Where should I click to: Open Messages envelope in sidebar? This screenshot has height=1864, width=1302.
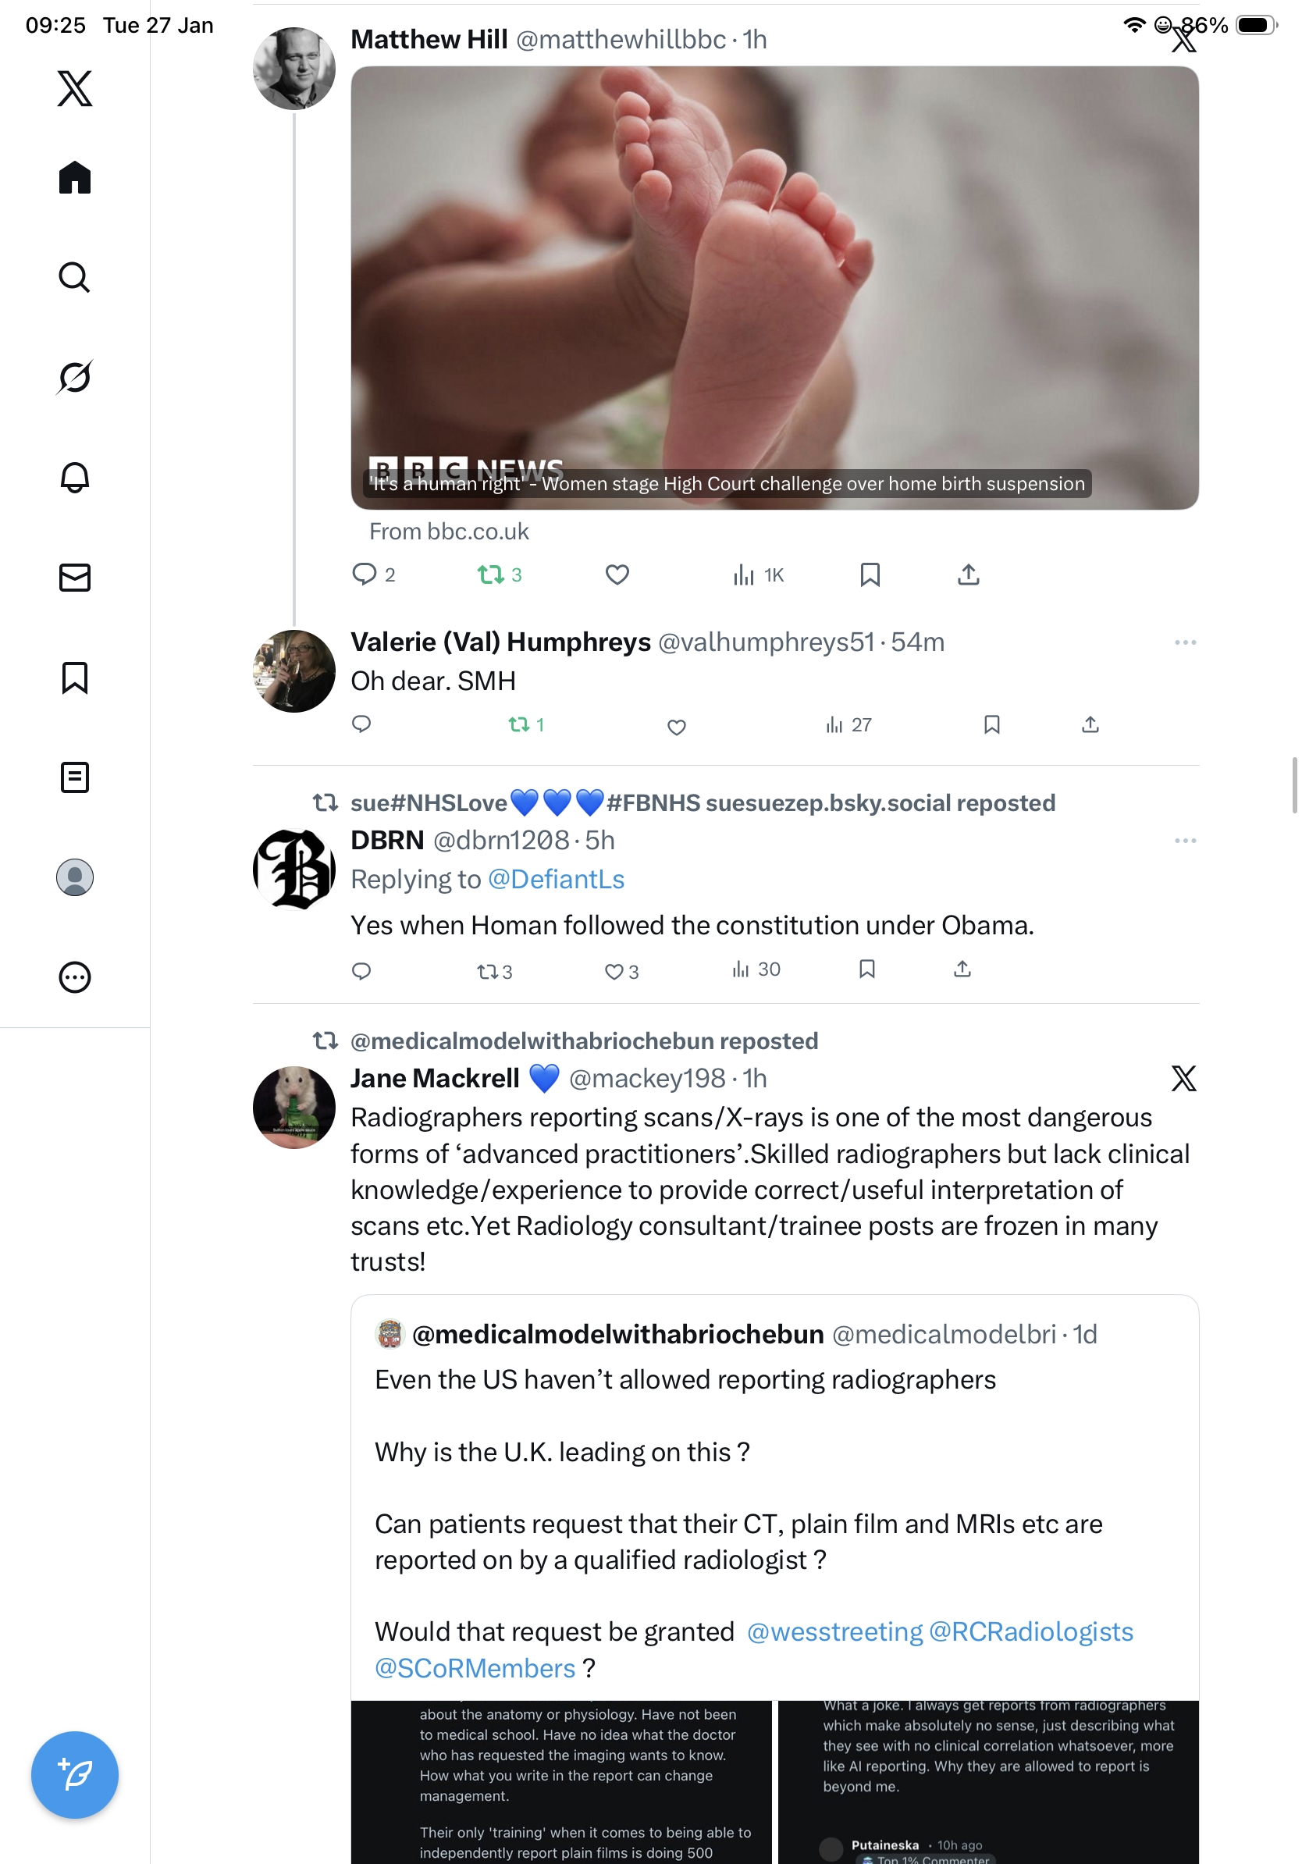click(x=75, y=577)
